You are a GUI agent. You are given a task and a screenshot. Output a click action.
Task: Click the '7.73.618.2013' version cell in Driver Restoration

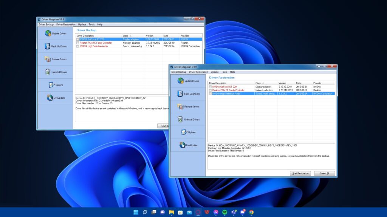coord(286,90)
